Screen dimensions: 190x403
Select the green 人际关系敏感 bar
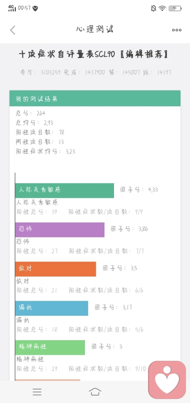(65, 191)
